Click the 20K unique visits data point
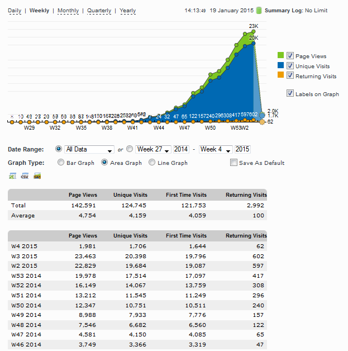 pyautogui.click(x=254, y=43)
